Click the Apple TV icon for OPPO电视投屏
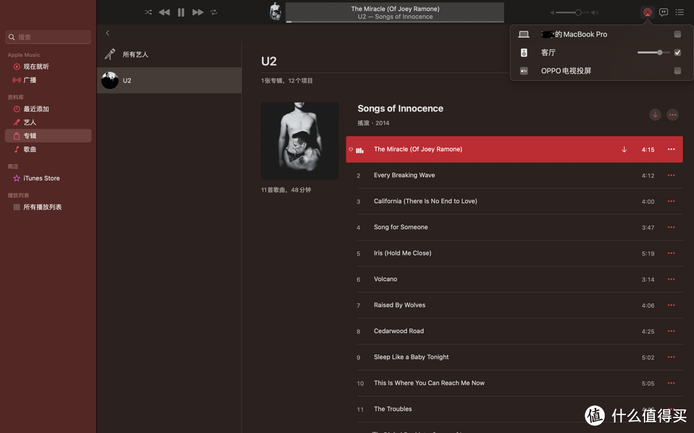This screenshot has height=433, width=694. coord(524,71)
